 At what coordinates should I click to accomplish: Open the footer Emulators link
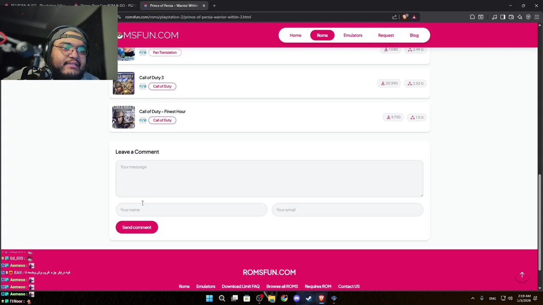point(206,286)
